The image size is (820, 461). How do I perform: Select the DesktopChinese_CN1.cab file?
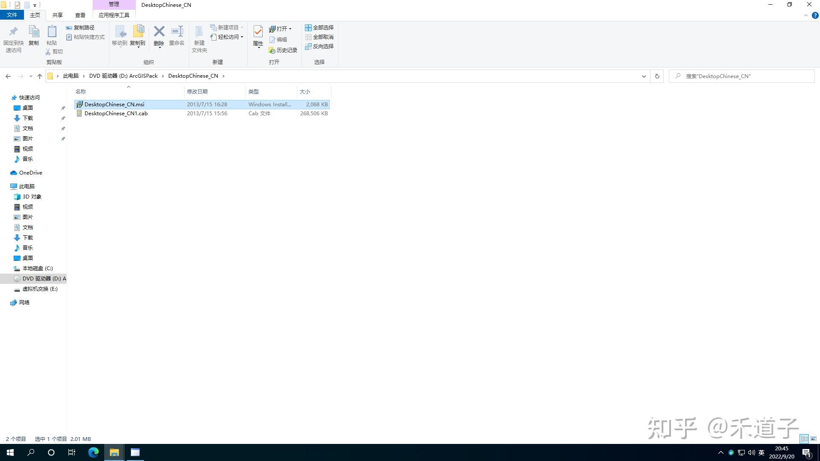click(x=116, y=113)
